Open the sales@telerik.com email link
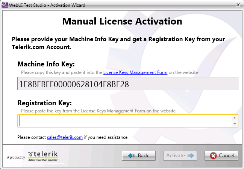This screenshot has height=169, width=244. [65, 137]
